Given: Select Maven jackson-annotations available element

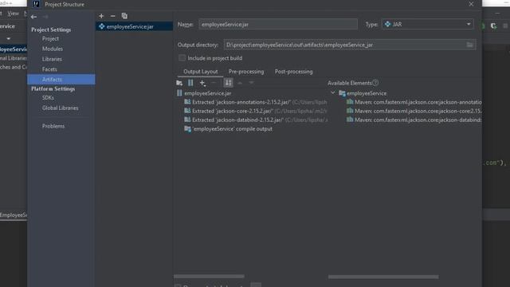Looking at the screenshot, I should (414, 102).
